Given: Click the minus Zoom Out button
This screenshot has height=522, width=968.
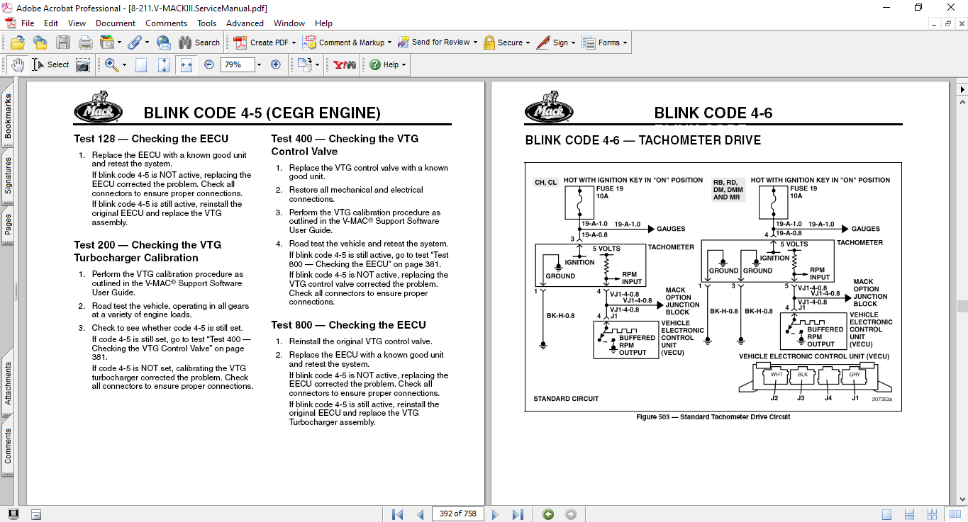Looking at the screenshot, I should click(x=209, y=64).
